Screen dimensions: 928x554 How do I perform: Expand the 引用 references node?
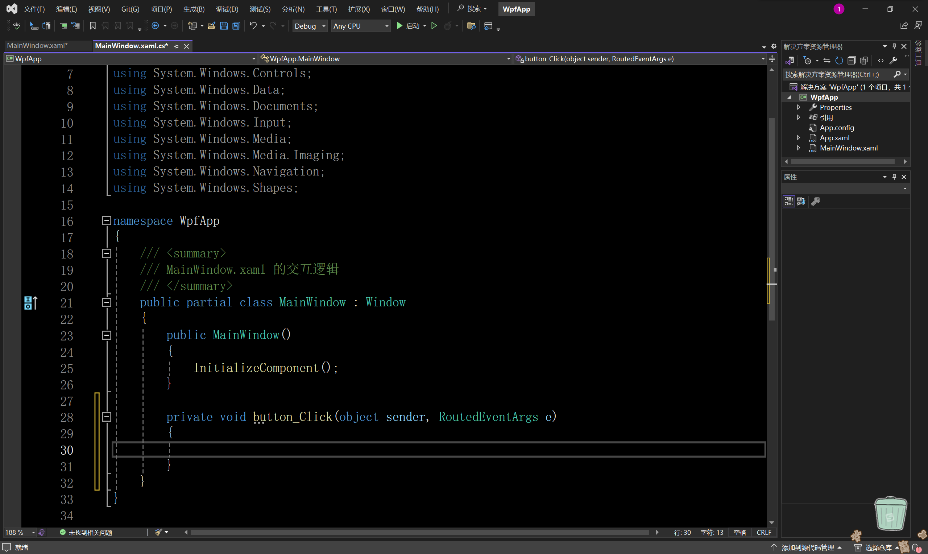coord(799,117)
